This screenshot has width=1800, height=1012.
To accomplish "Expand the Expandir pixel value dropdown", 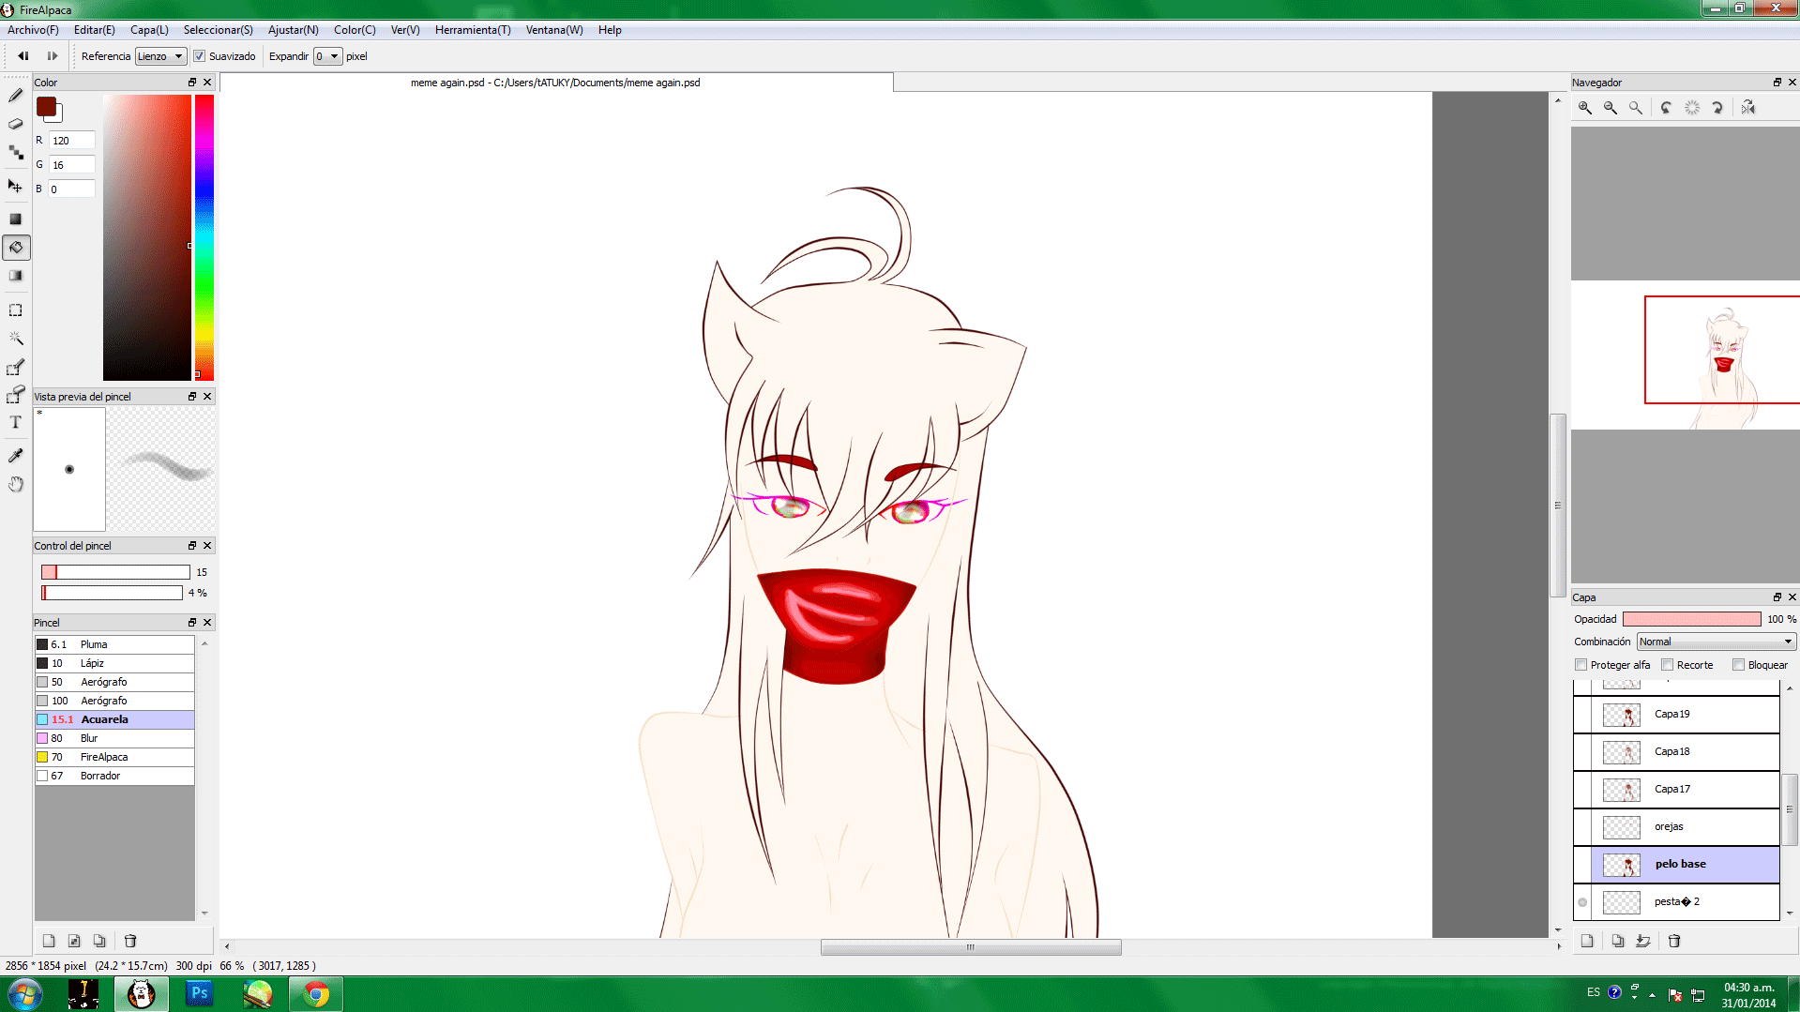I will click(x=327, y=56).
